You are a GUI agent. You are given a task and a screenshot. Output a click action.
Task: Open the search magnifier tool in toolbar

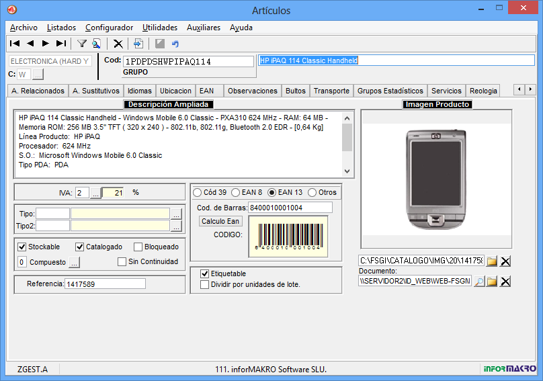tap(96, 43)
